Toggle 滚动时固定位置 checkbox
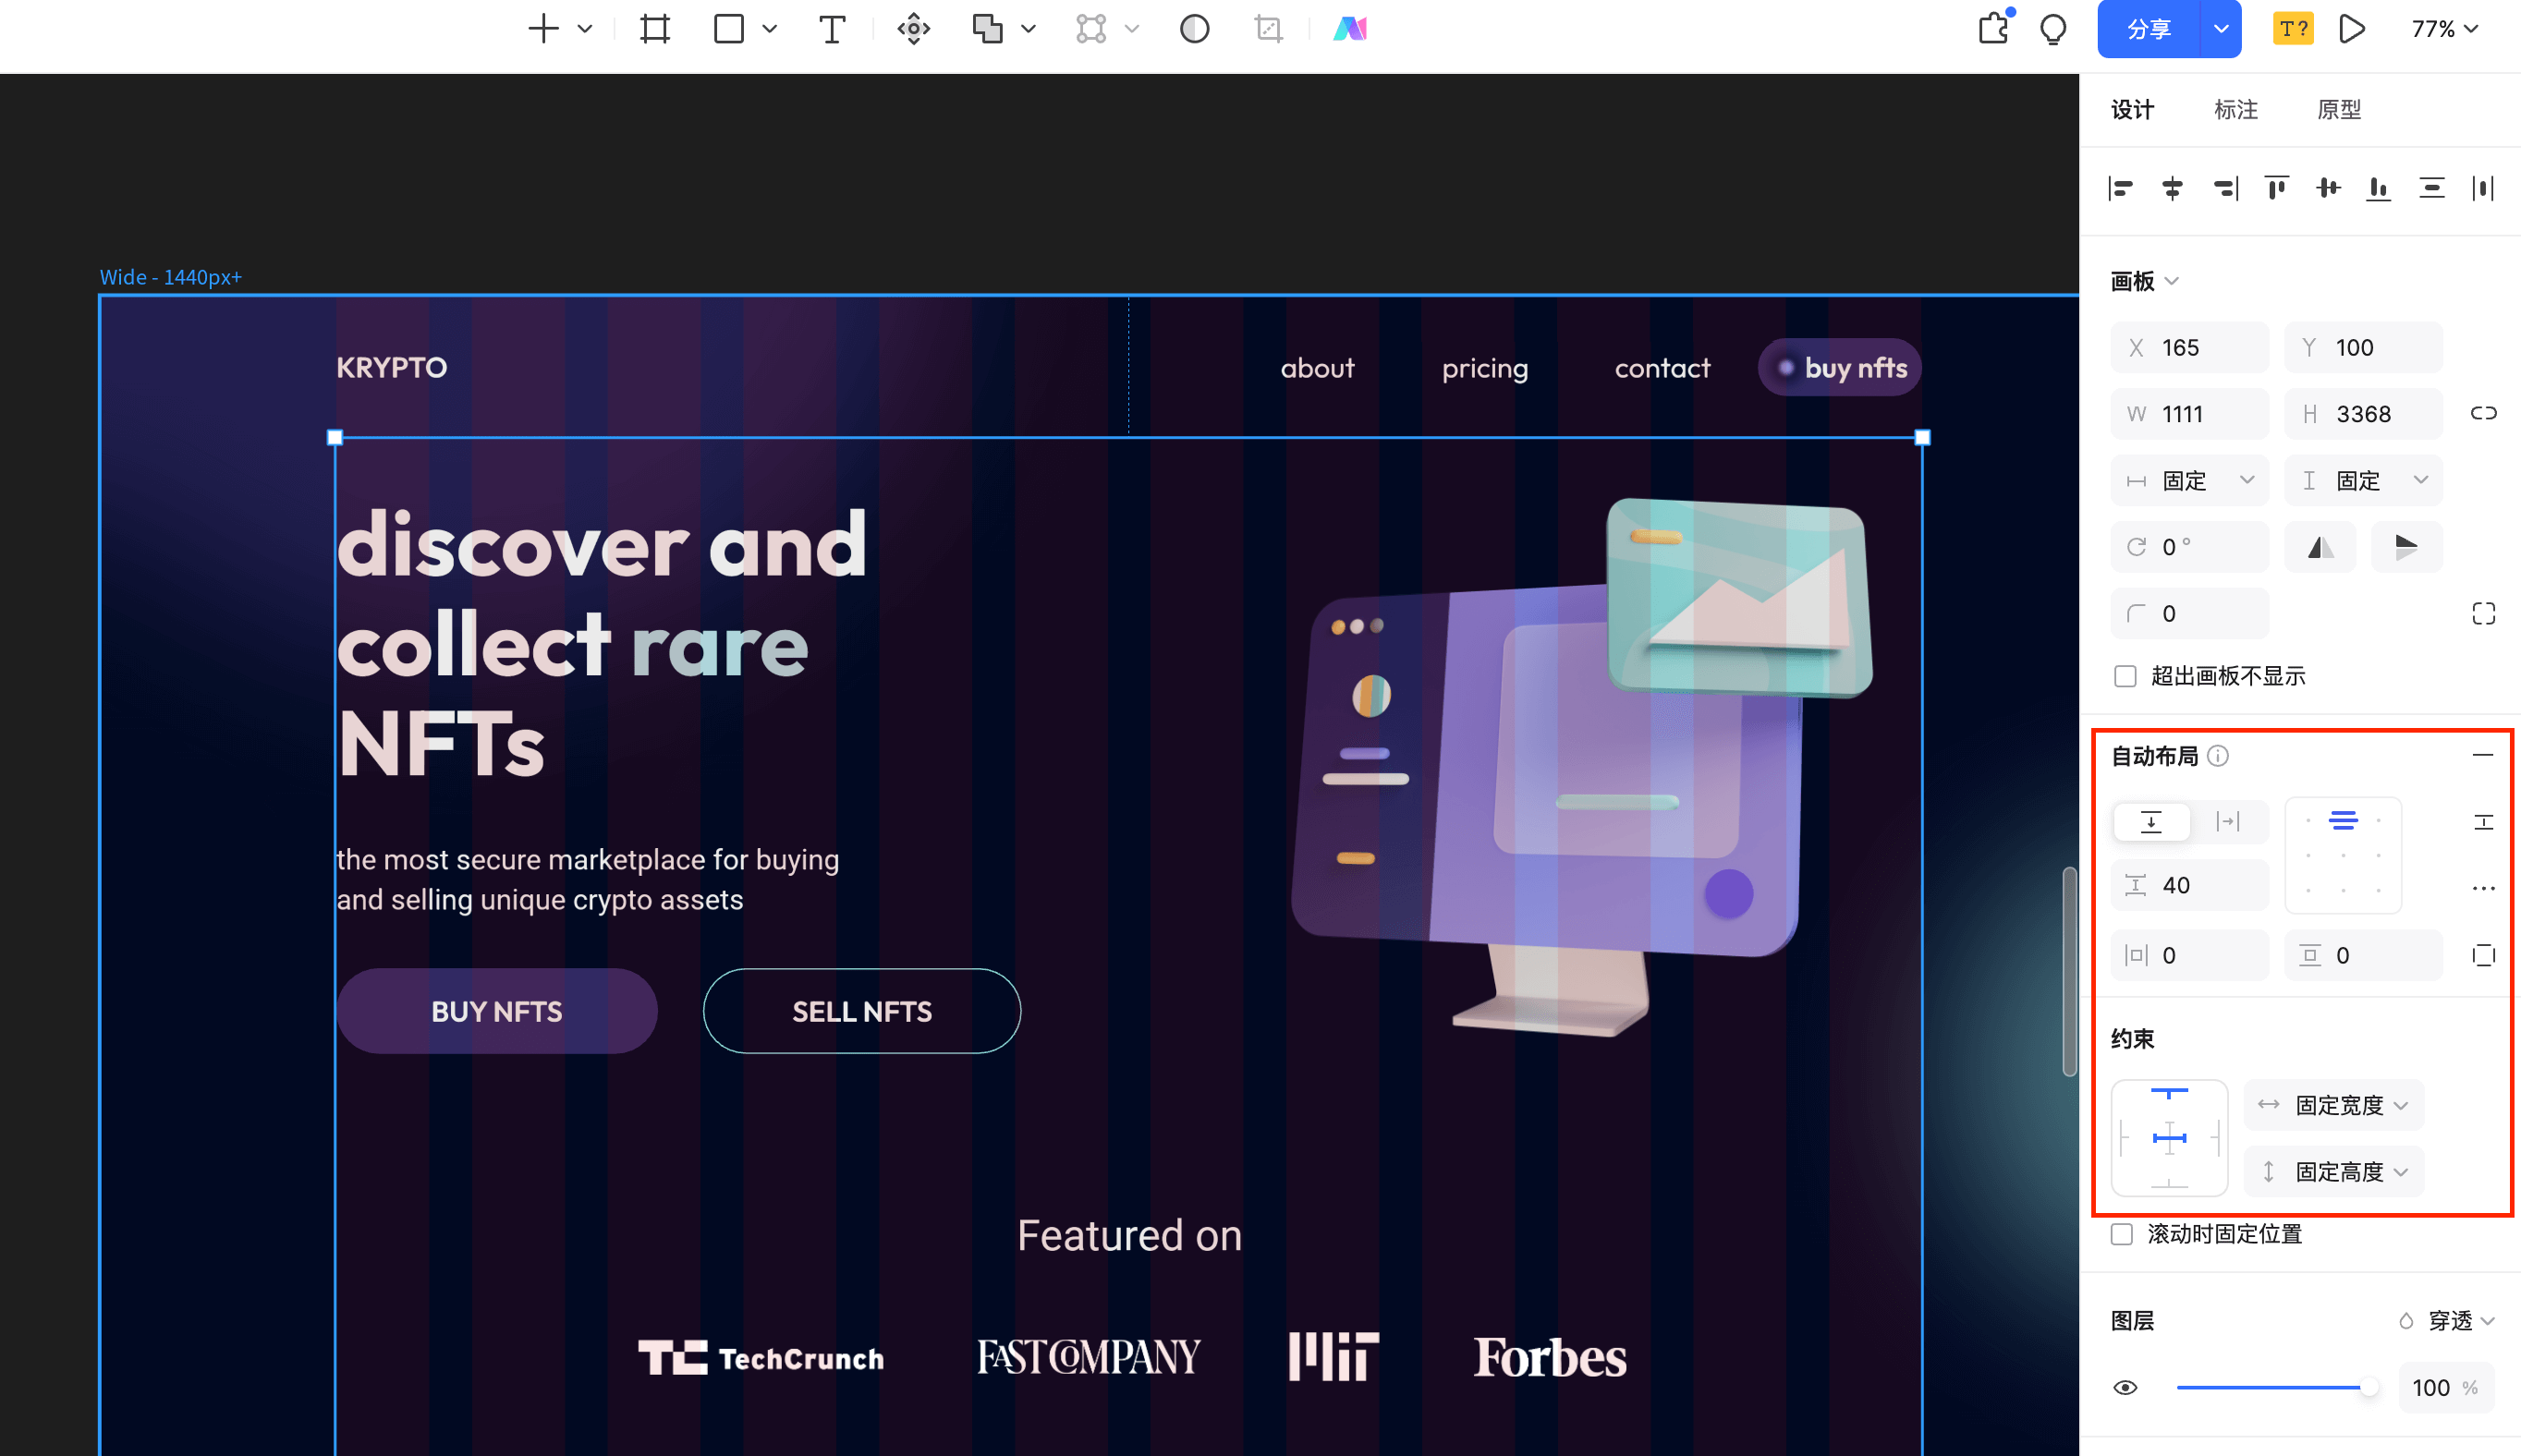Viewport: 2521px width, 1456px height. [x=2122, y=1231]
